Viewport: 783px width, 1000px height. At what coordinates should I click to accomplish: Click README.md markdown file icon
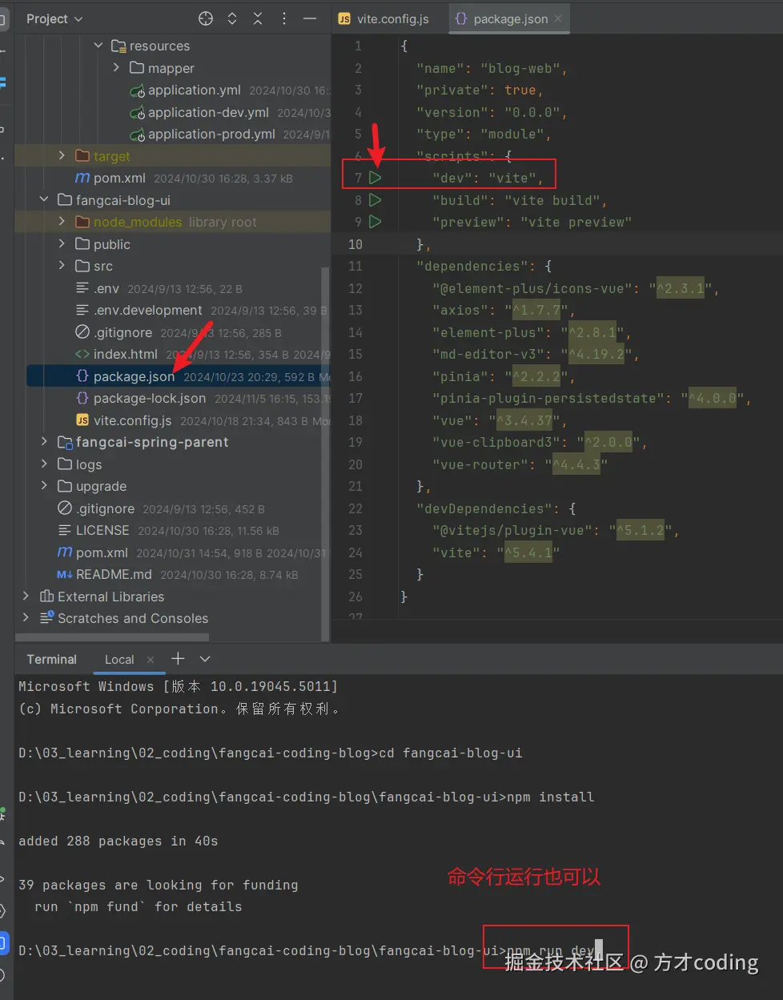[x=65, y=574]
